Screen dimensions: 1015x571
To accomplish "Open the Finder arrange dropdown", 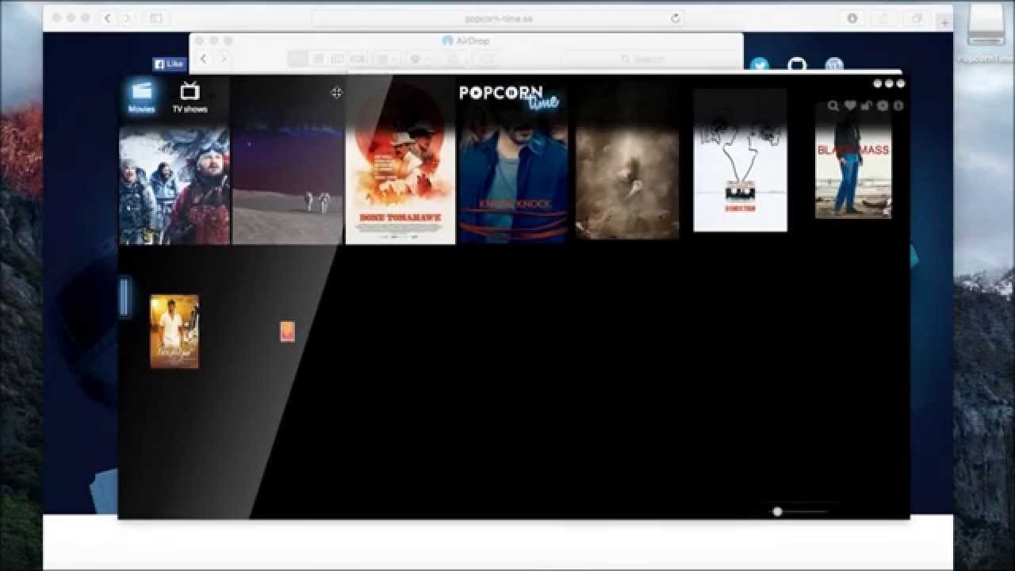I will point(386,59).
